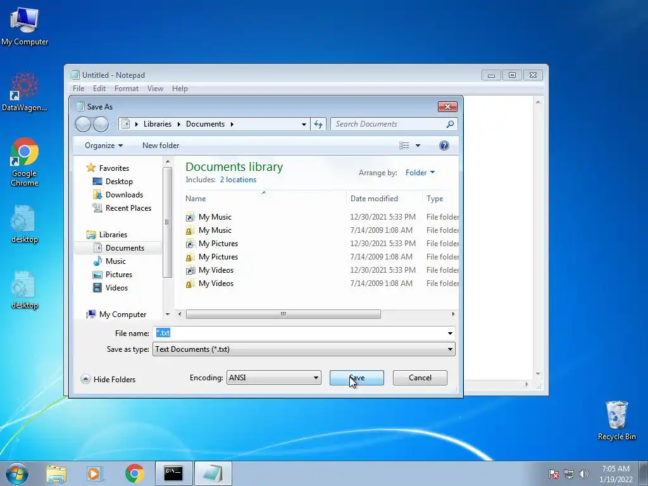
Task: Select the lower desktop file icon on desktop
Action: [x=25, y=290]
